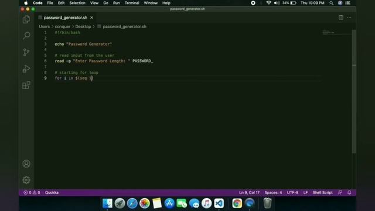The height and width of the screenshot is (211, 375).
Task: Split the editor to the right
Action: [341, 18]
